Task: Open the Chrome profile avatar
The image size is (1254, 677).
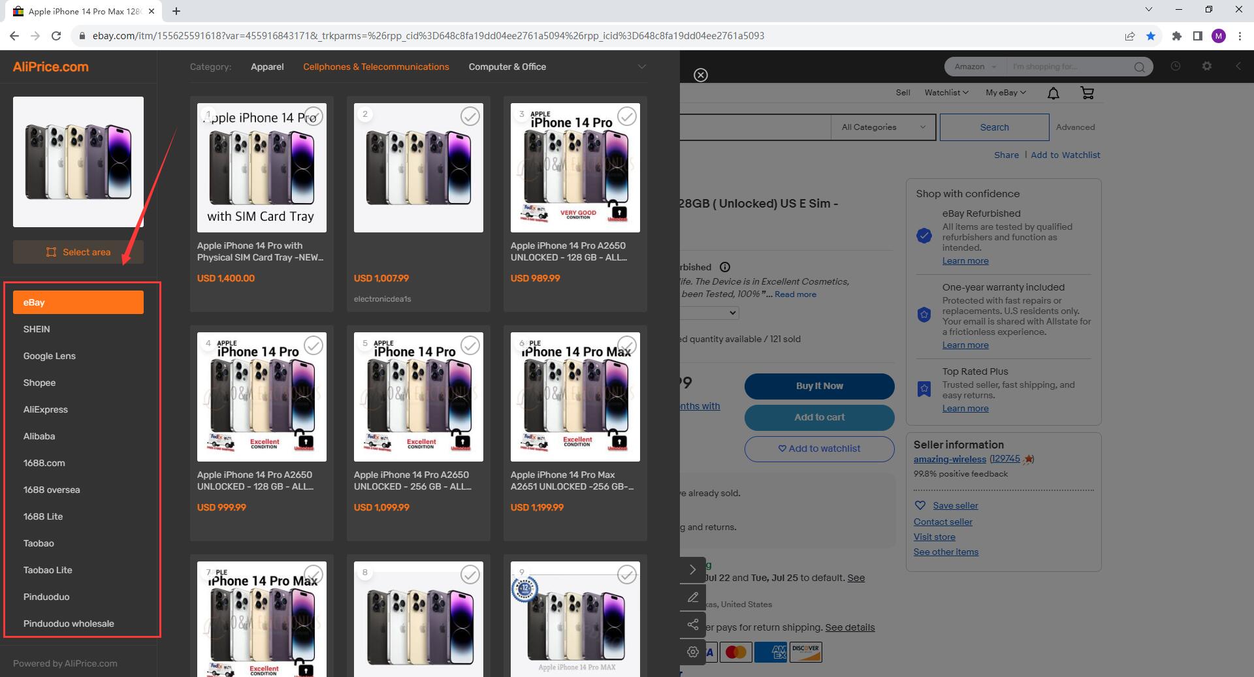Action: [x=1219, y=36]
